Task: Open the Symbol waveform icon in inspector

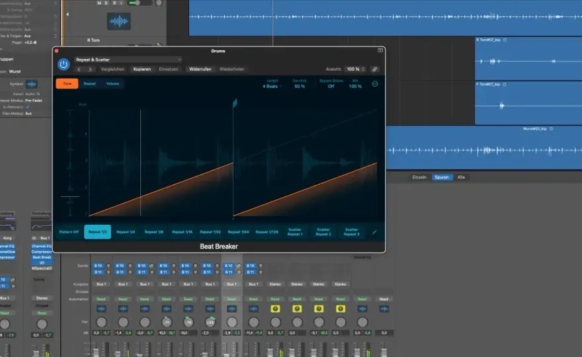Action: click(x=32, y=84)
